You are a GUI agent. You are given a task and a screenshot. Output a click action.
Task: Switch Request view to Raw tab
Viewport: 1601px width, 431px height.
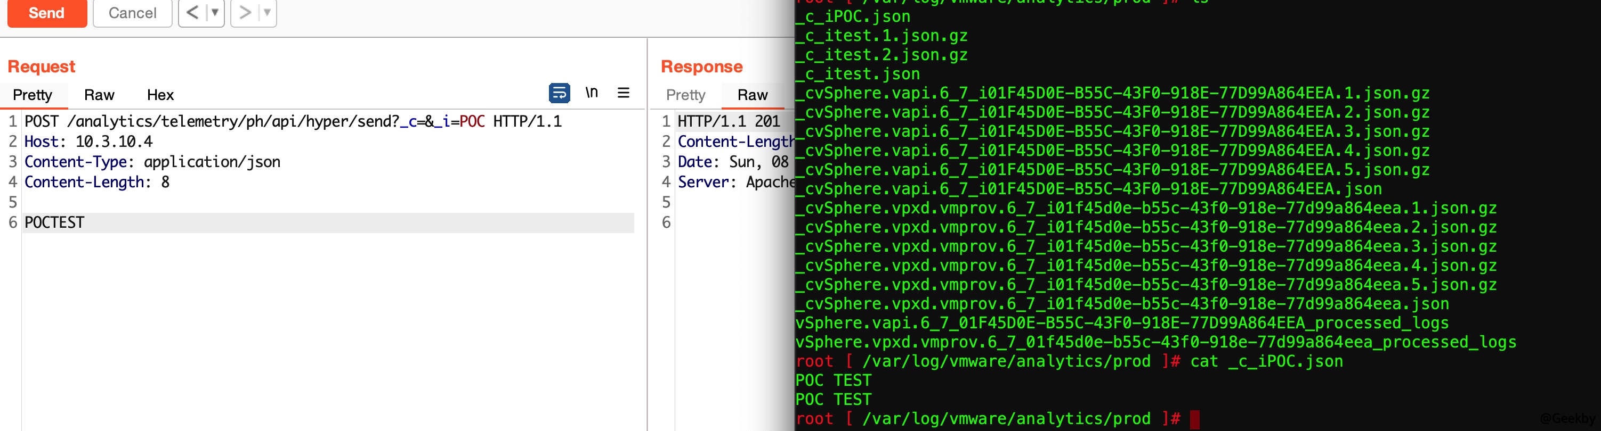pos(99,95)
